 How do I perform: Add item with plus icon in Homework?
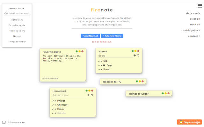click(x=89, y=95)
